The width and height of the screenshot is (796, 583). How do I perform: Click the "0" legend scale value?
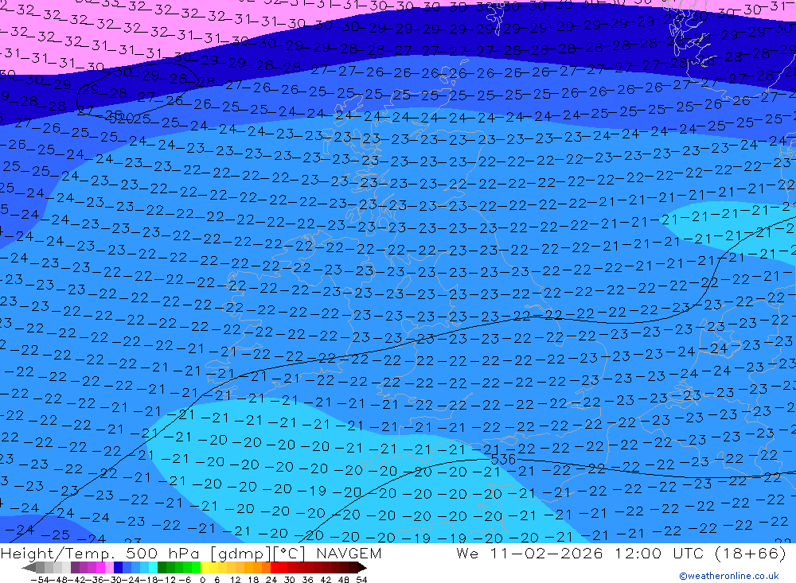click(x=202, y=580)
